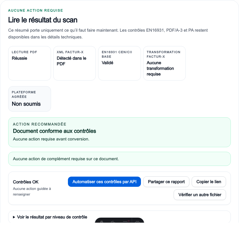
Task: Click the second icon in dark bottom toolbar
Action: click(113, 222)
